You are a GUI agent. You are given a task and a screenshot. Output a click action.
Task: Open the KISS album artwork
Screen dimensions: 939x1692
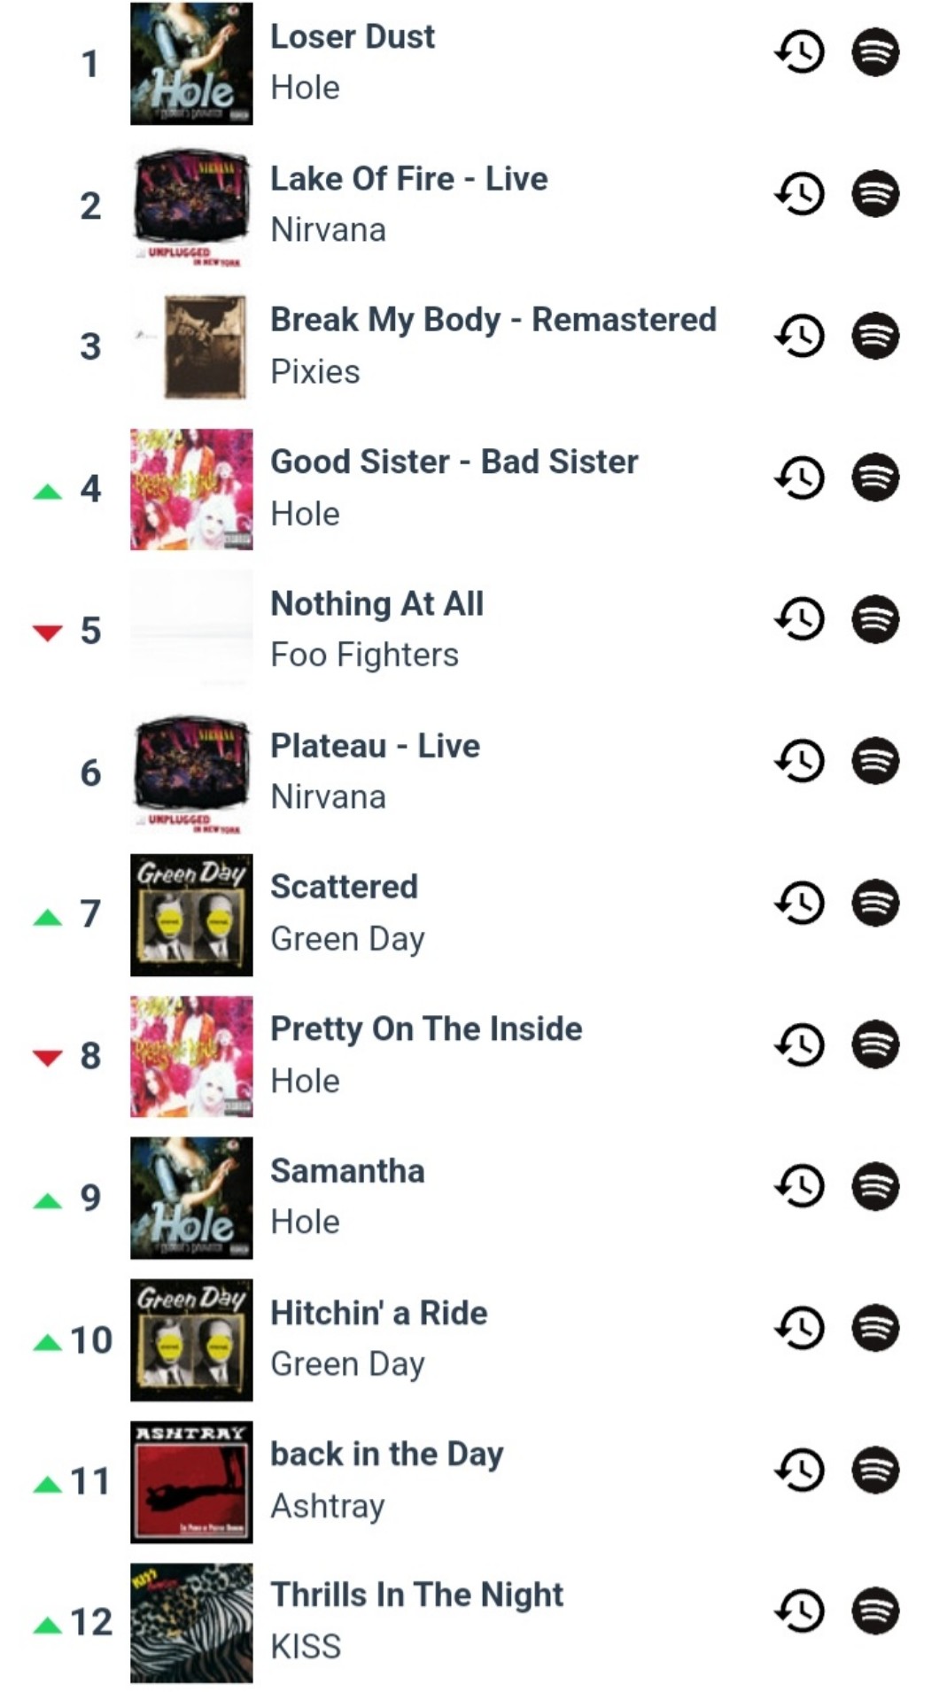[x=191, y=1623]
